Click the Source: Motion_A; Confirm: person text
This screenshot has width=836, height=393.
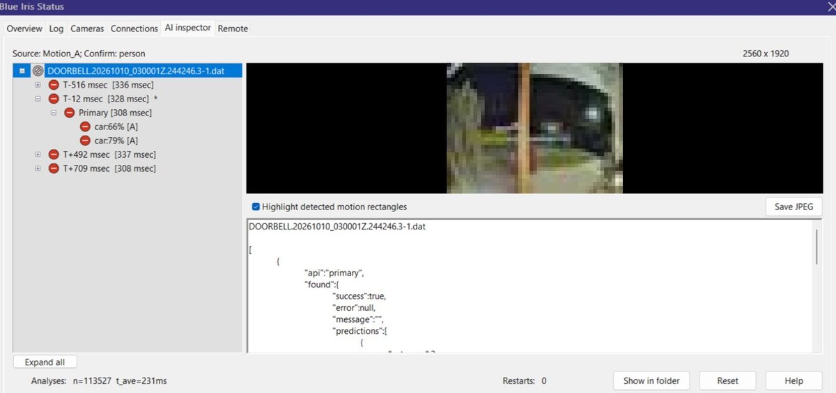pos(79,53)
